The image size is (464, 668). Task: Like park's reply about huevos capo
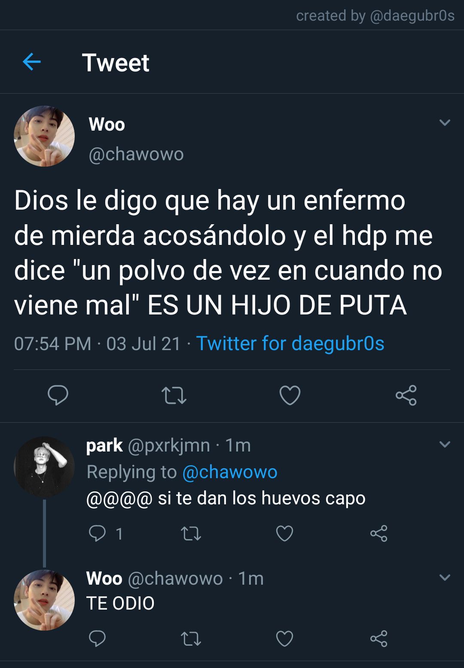point(284,534)
